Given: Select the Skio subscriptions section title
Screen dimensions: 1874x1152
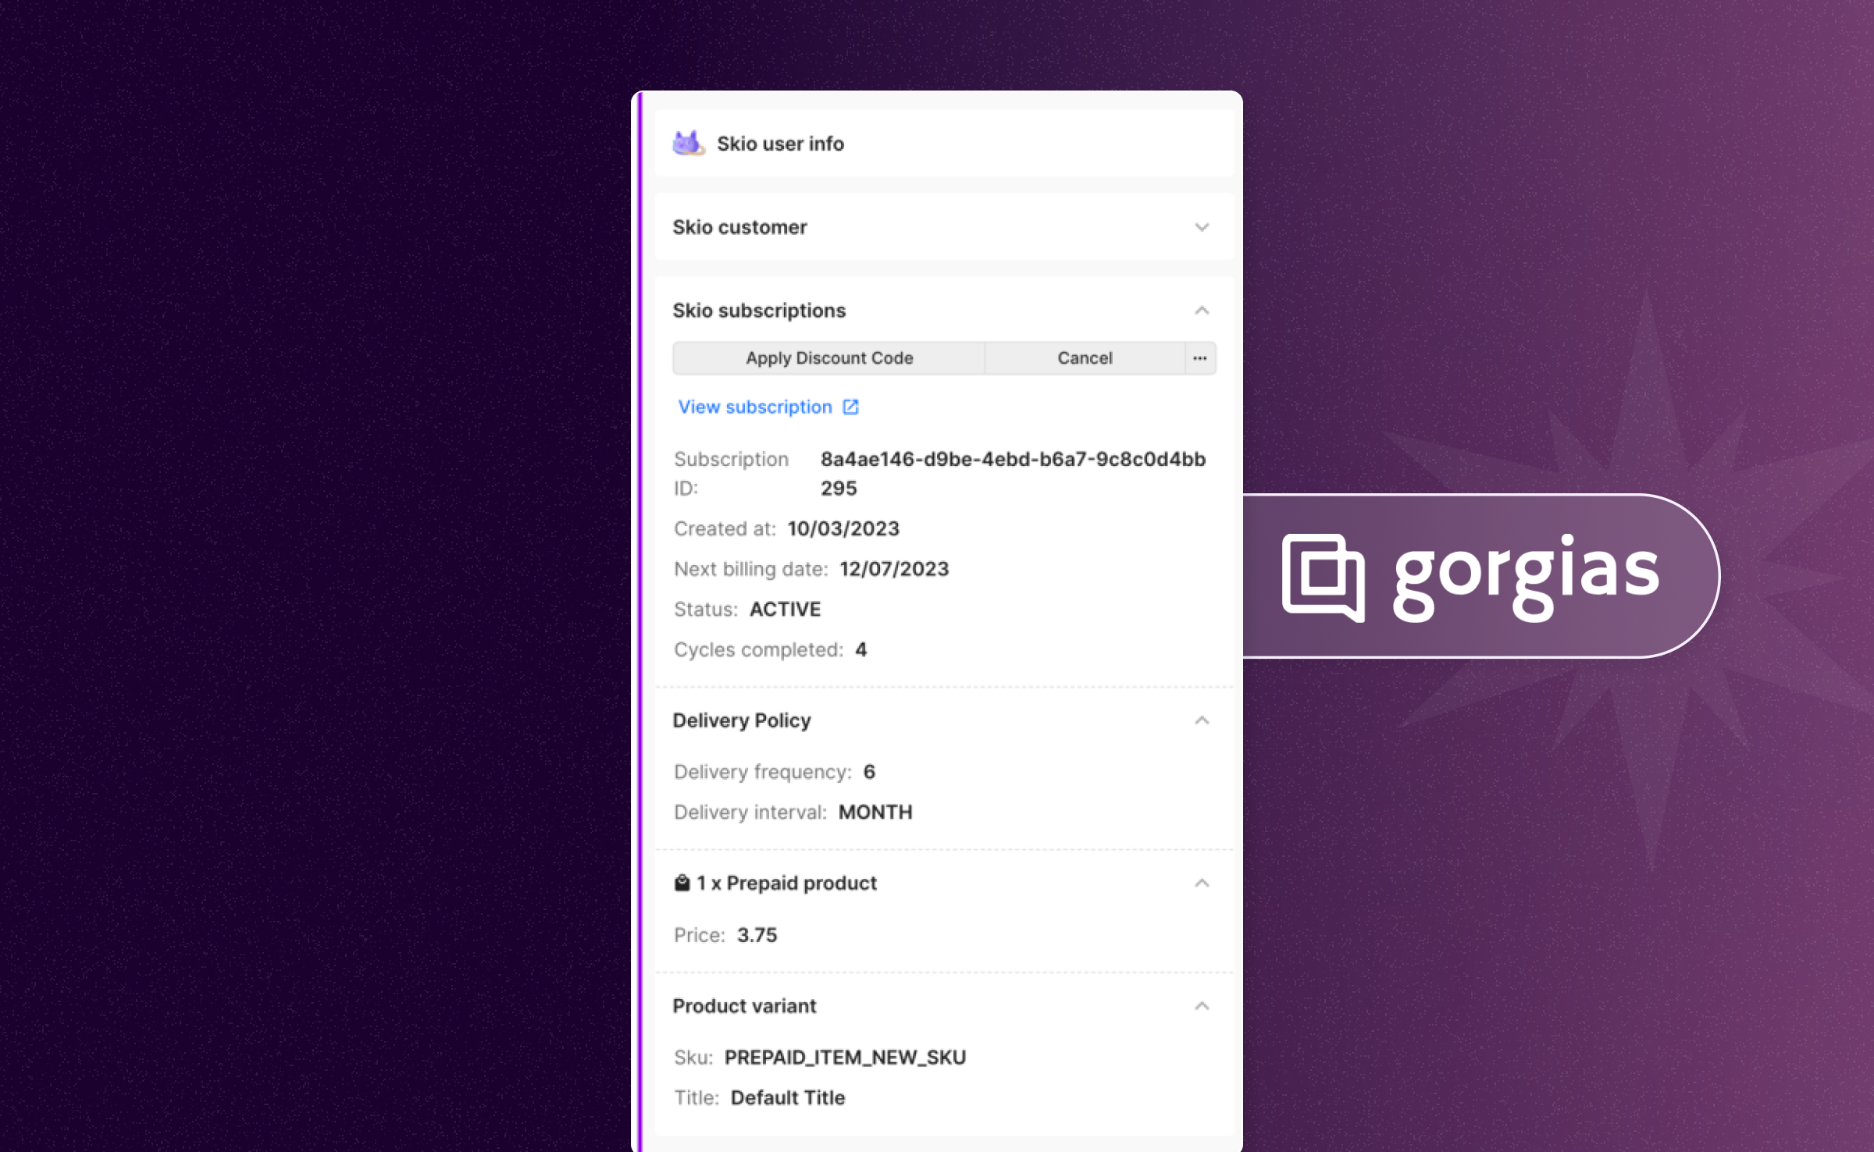Looking at the screenshot, I should (759, 310).
